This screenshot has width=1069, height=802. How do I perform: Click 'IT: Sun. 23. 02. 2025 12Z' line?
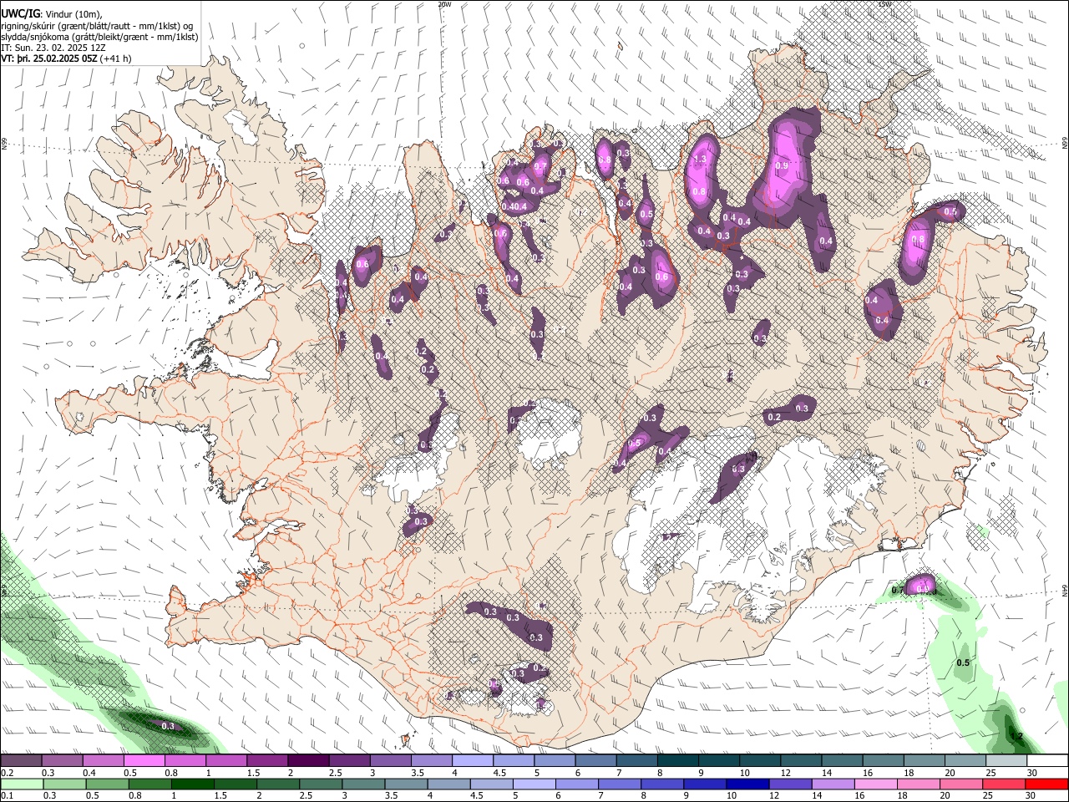(53, 48)
